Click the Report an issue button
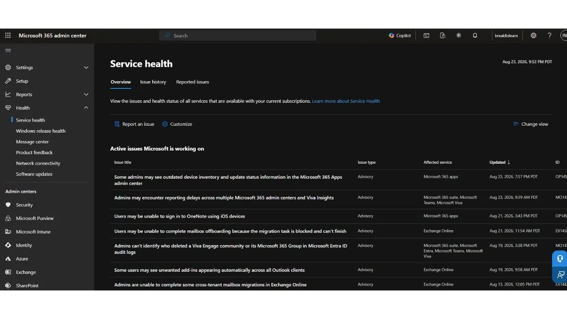This screenshot has height=319, width=567. point(134,124)
